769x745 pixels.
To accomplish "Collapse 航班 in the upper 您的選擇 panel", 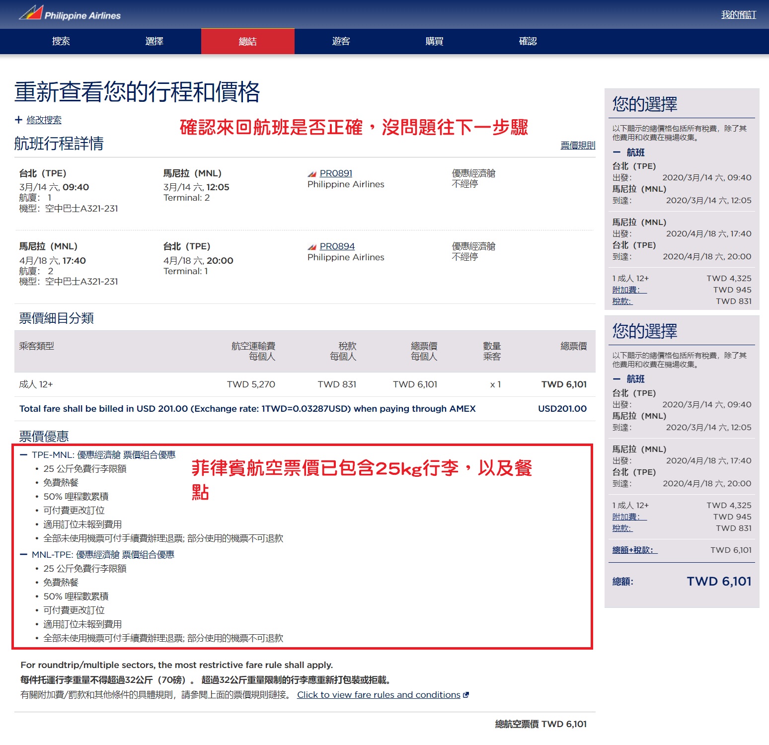I will 616,152.
